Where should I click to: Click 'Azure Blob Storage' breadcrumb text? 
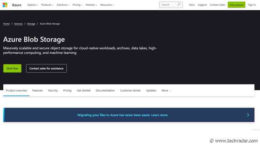pos(50,24)
